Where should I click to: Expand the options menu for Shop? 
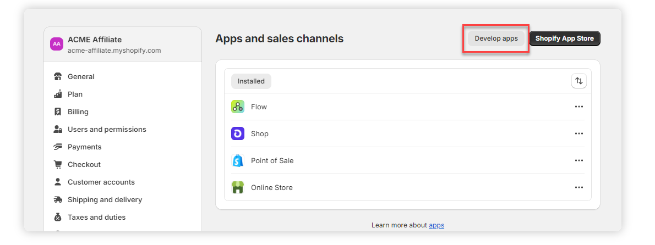point(578,134)
